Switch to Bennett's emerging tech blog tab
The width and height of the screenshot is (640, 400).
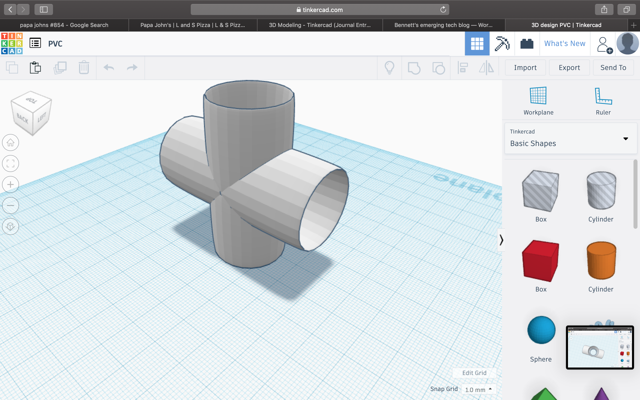[443, 25]
